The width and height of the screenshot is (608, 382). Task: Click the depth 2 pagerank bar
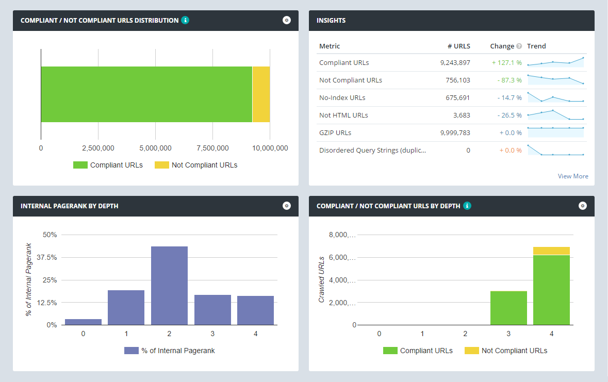click(169, 286)
